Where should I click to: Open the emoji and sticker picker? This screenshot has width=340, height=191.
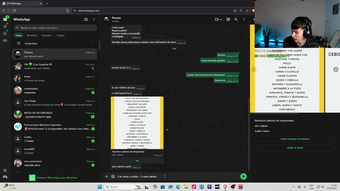pos(113,176)
